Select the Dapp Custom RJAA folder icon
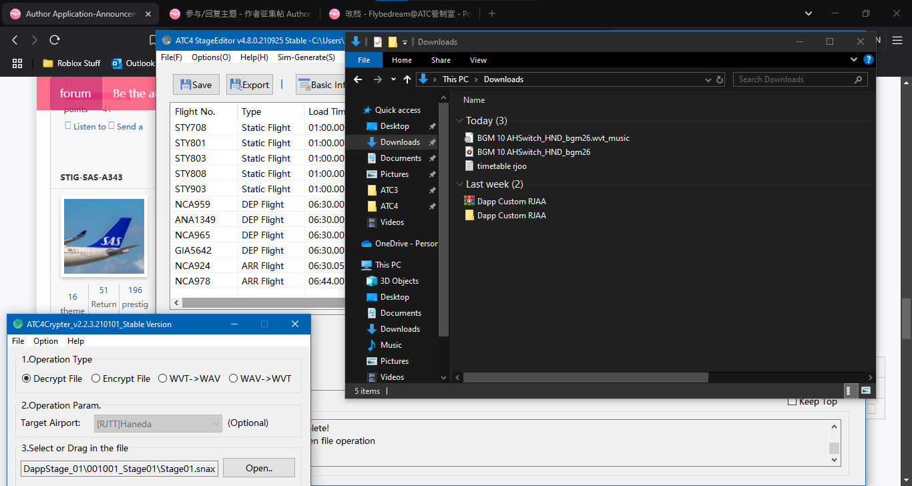This screenshot has height=486, width=912. coord(469,216)
